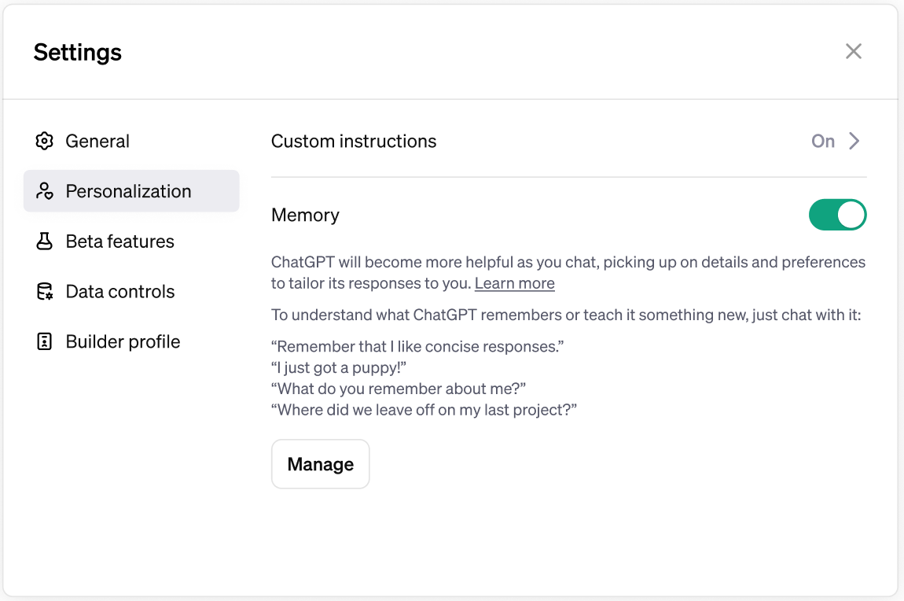Close the Settings dialog

(854, 52)
